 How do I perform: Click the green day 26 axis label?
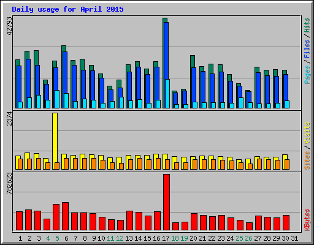click(248, 238)
